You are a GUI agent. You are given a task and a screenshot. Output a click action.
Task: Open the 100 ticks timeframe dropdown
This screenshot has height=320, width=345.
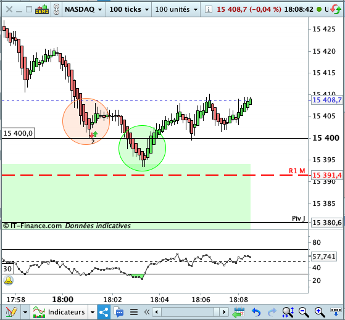coord(129,9)
